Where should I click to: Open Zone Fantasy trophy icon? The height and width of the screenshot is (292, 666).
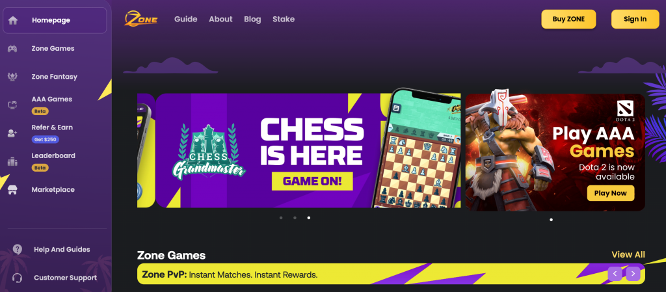coord(12,77)
